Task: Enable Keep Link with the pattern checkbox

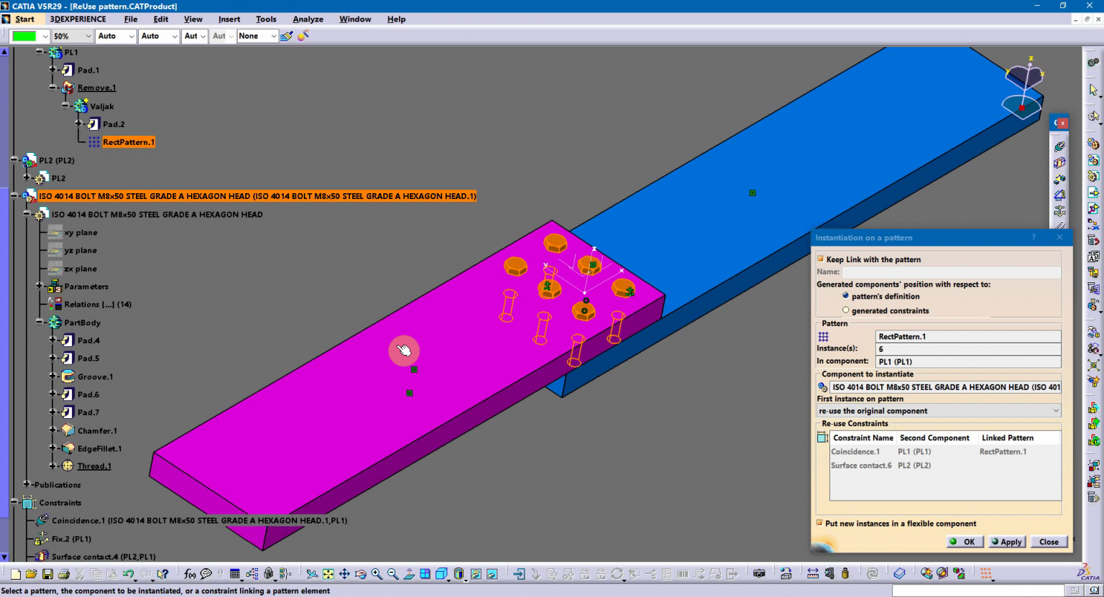Action: pos(820,259)
